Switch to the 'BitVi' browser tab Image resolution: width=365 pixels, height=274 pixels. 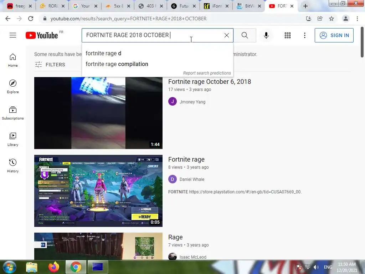coord(249,6)
